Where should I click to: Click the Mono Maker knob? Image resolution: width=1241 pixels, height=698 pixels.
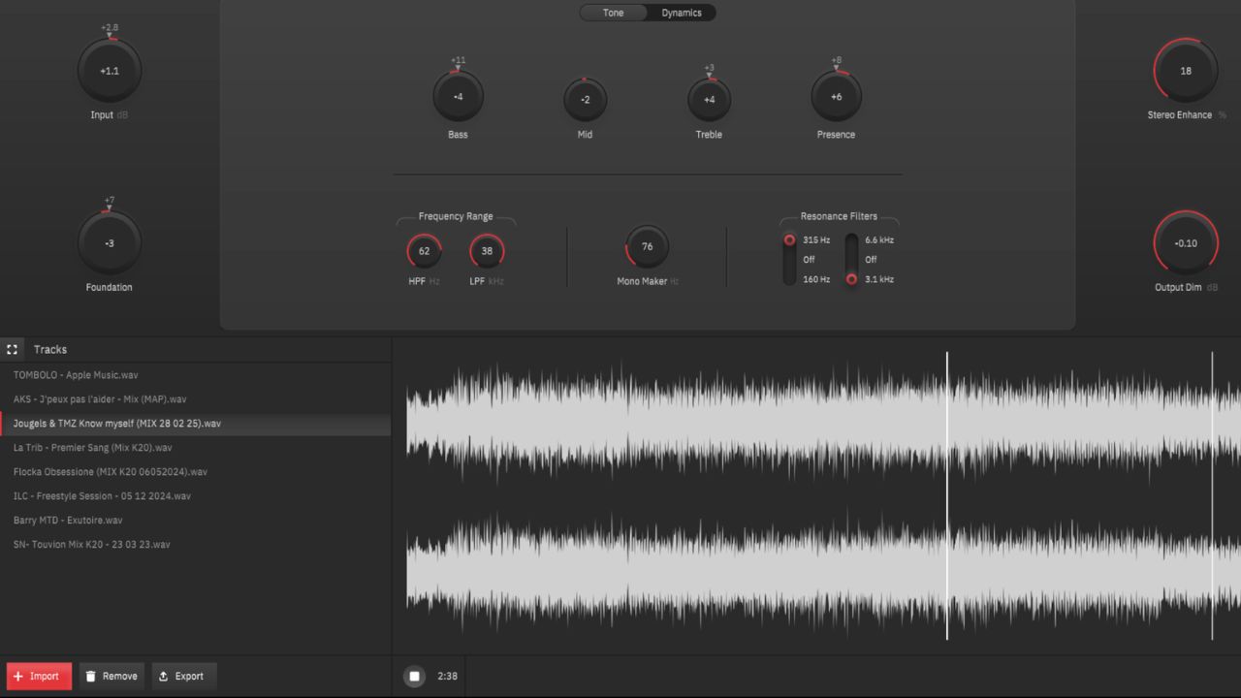click(x=647, y=247)
